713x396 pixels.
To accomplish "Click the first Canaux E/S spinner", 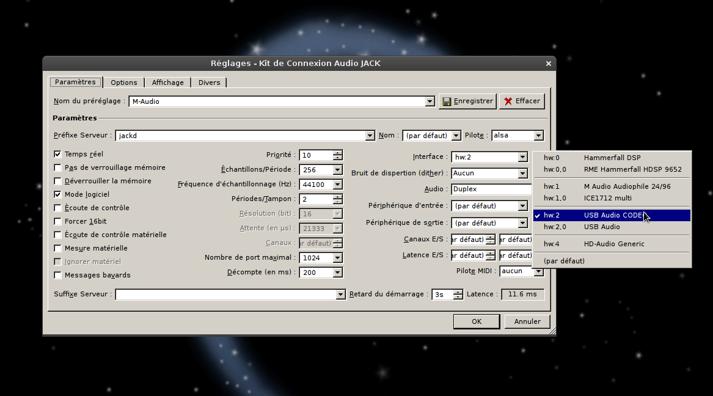I will (x=490, y=240).
